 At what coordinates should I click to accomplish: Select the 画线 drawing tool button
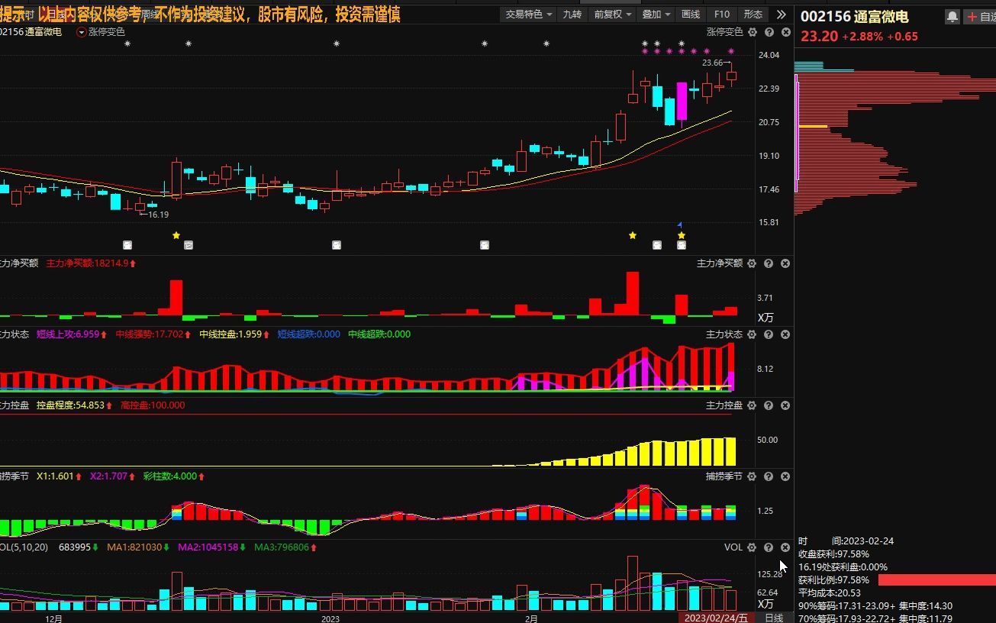(691, 14)
